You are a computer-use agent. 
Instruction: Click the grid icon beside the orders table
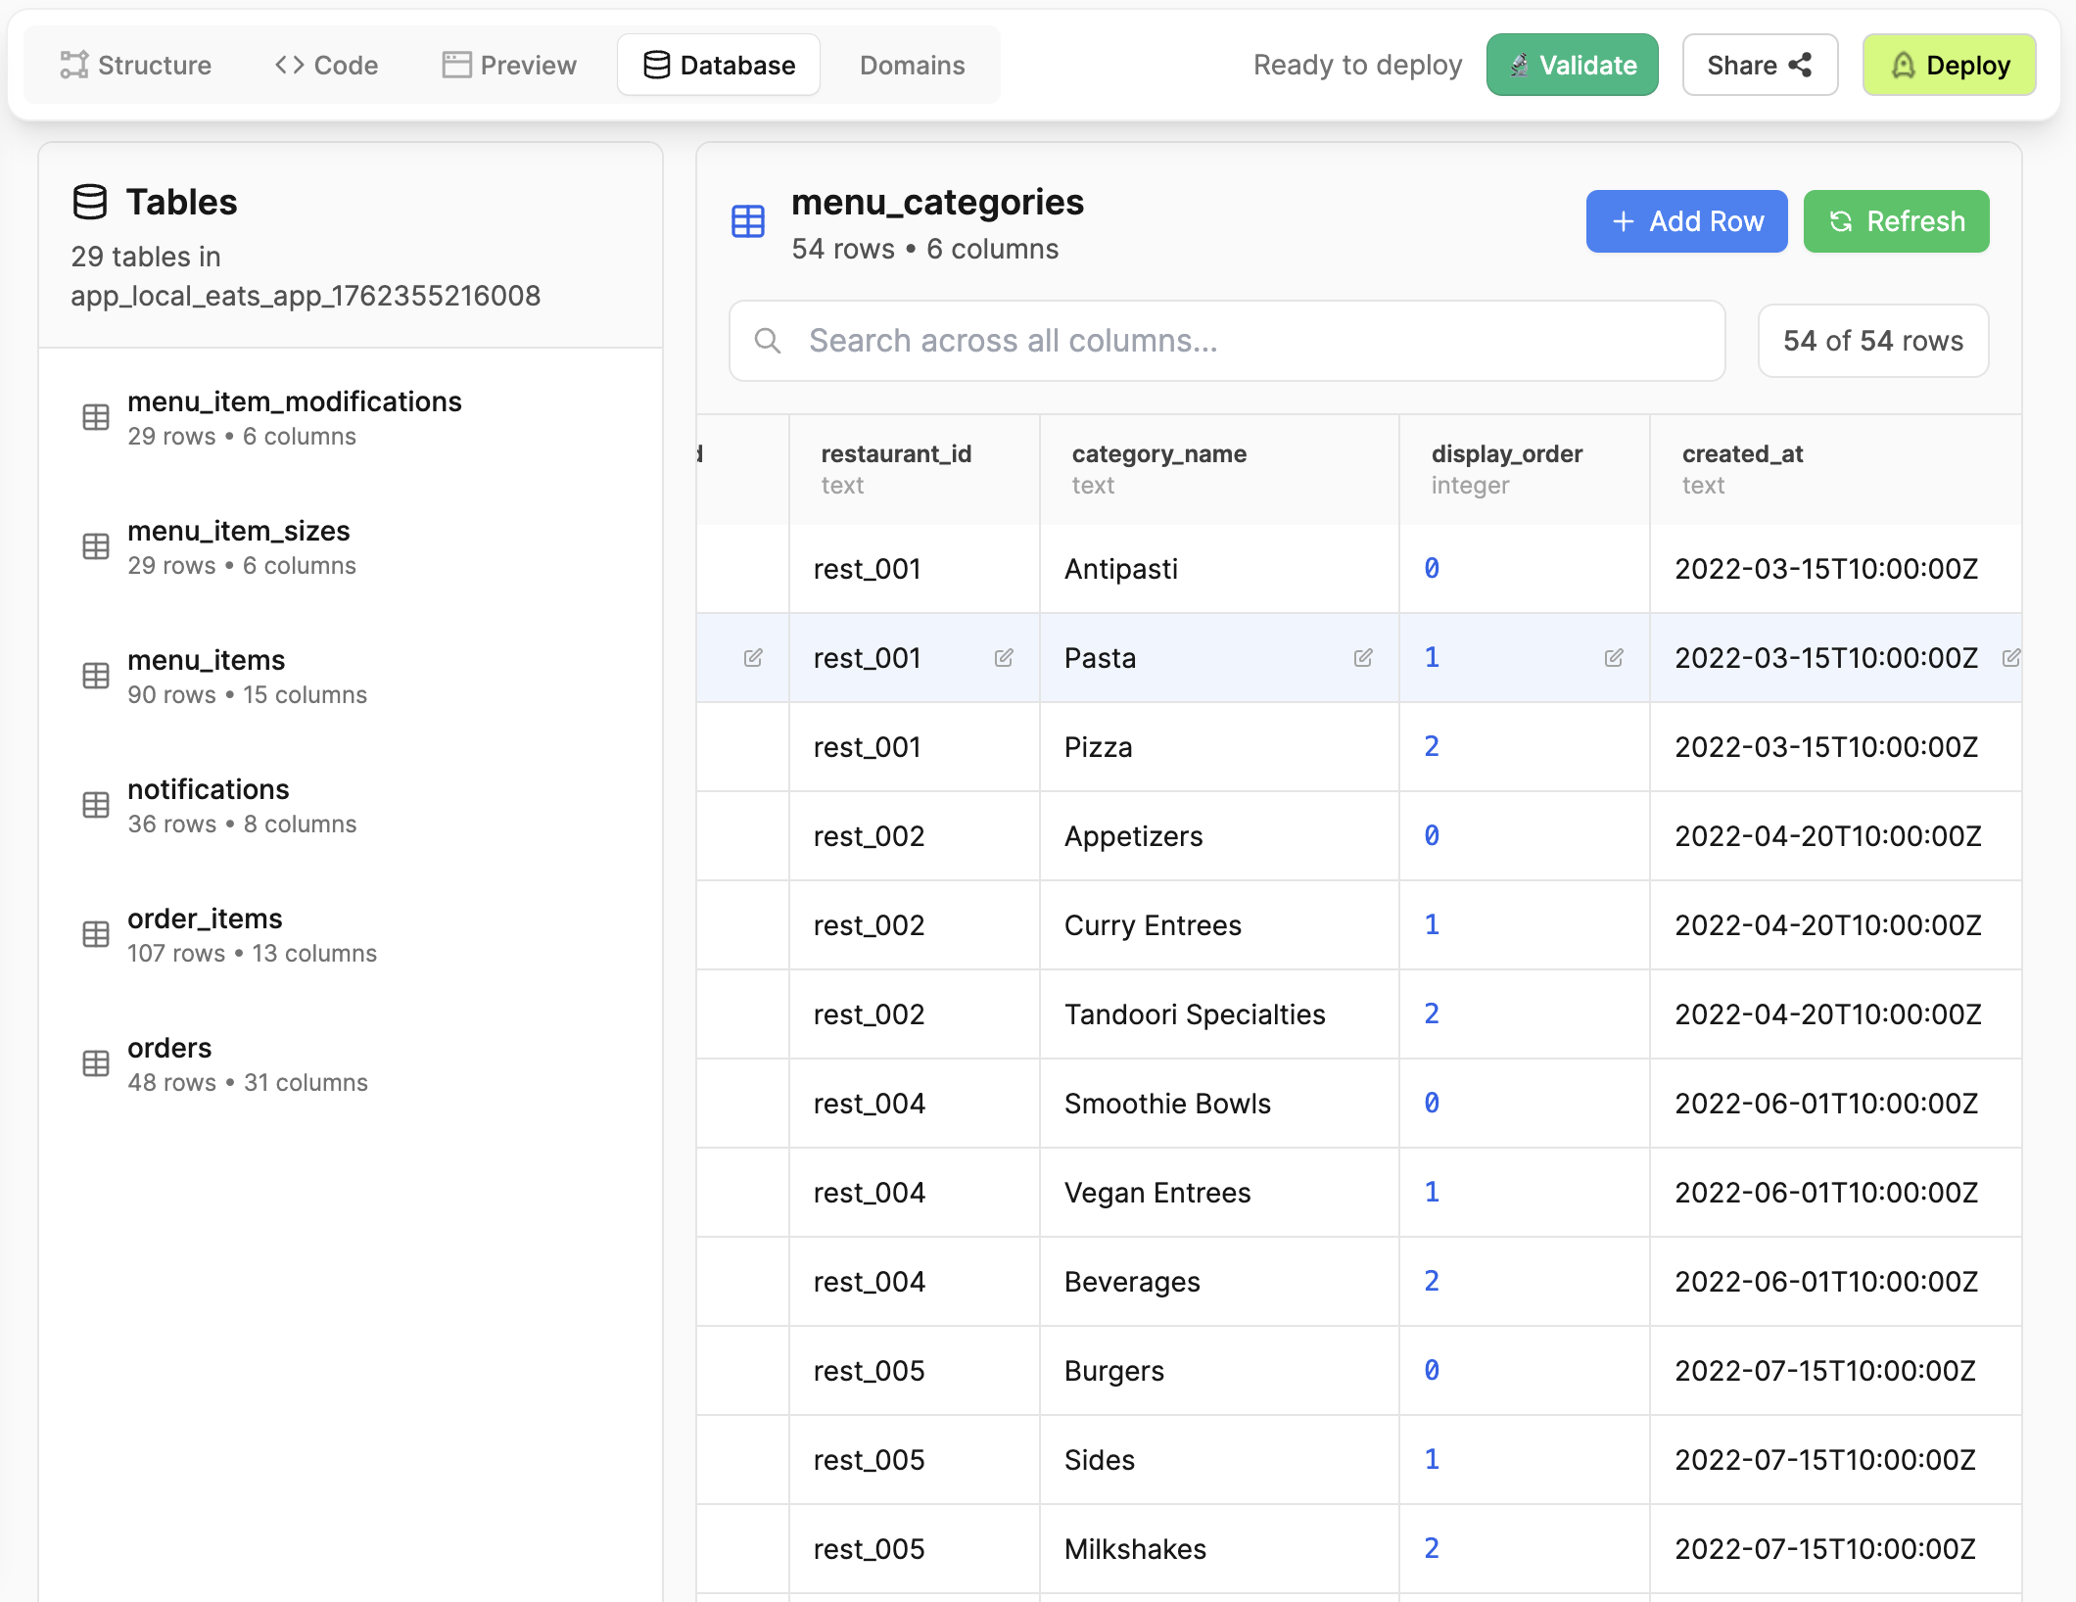[95, 1064]
